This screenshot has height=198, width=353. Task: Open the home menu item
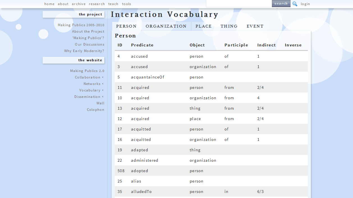49,4
